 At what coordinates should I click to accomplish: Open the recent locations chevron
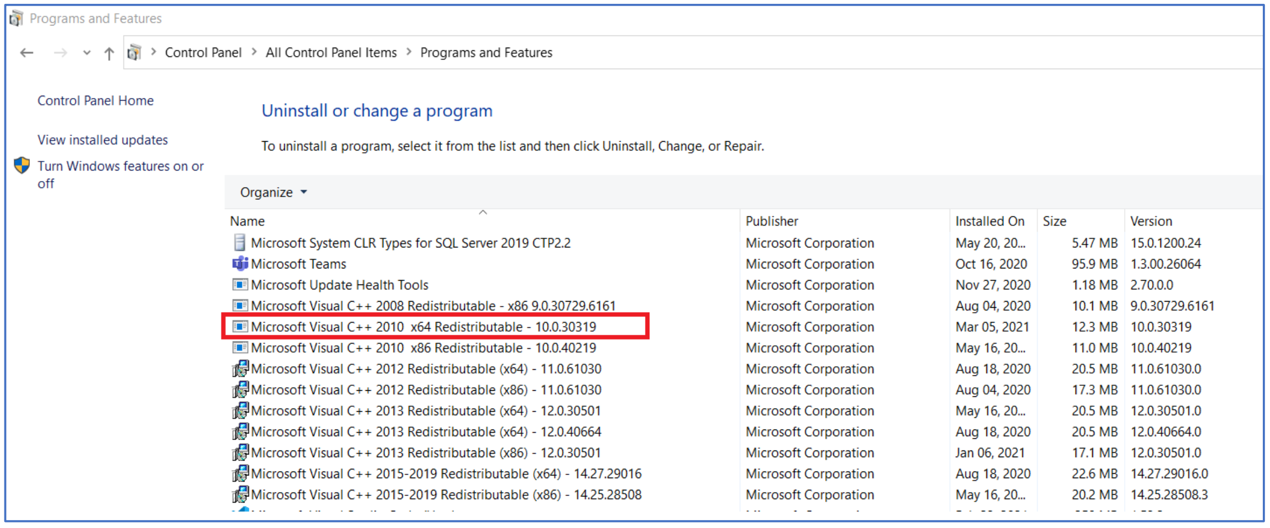coord(86,53)
